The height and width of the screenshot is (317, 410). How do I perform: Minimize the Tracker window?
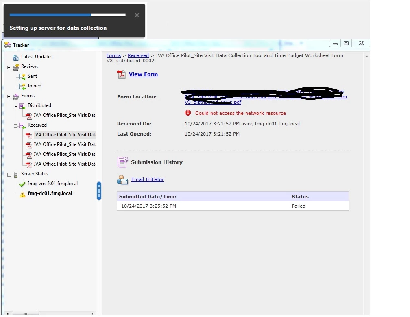click(335, 44)
